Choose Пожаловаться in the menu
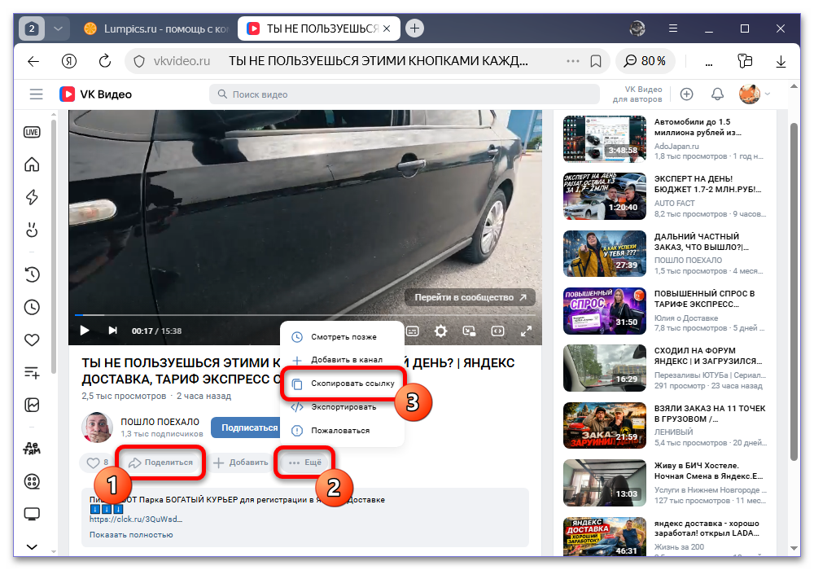The image size is (814, 570). (x=342, y=431)
